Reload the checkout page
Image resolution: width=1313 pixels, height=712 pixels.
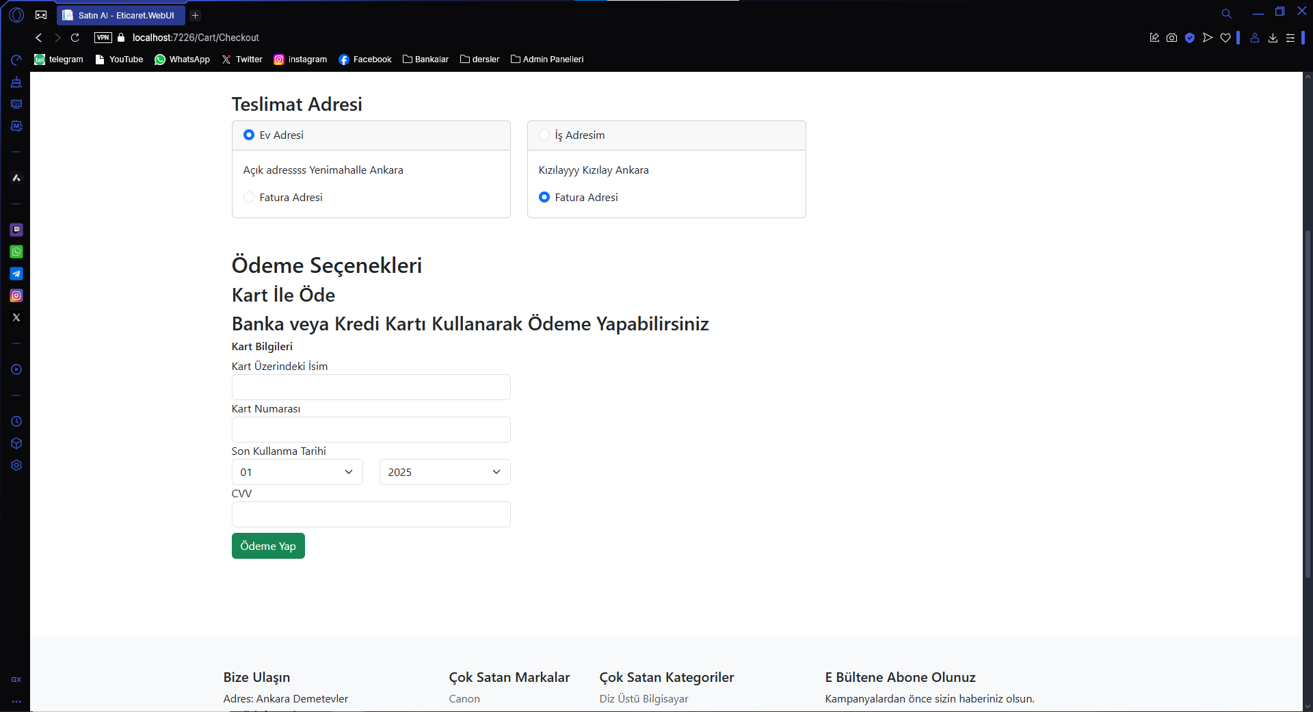[75, 38]
